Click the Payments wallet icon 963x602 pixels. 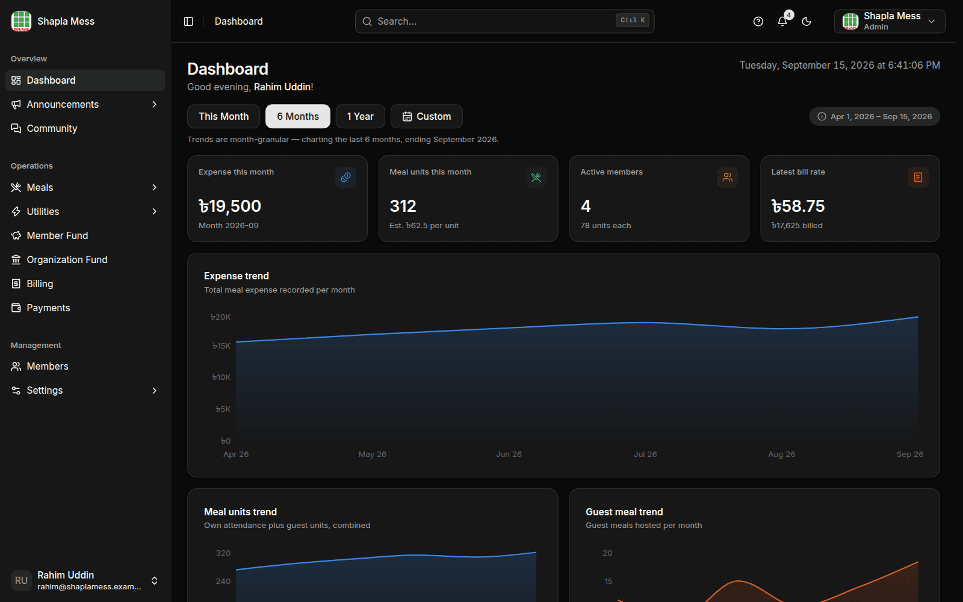[16, 308]
